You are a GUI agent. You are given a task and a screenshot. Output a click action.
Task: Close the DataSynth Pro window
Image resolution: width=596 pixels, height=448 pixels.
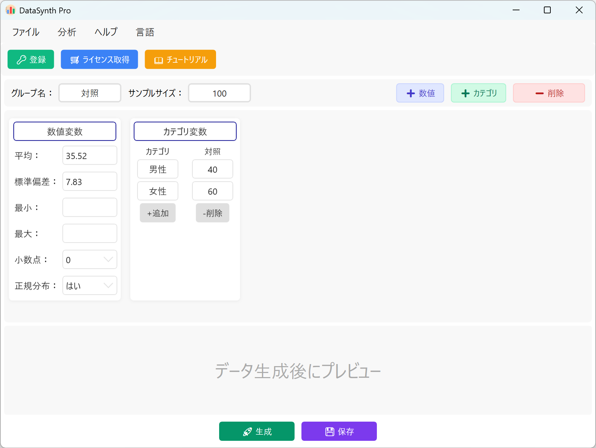[579, 10]
